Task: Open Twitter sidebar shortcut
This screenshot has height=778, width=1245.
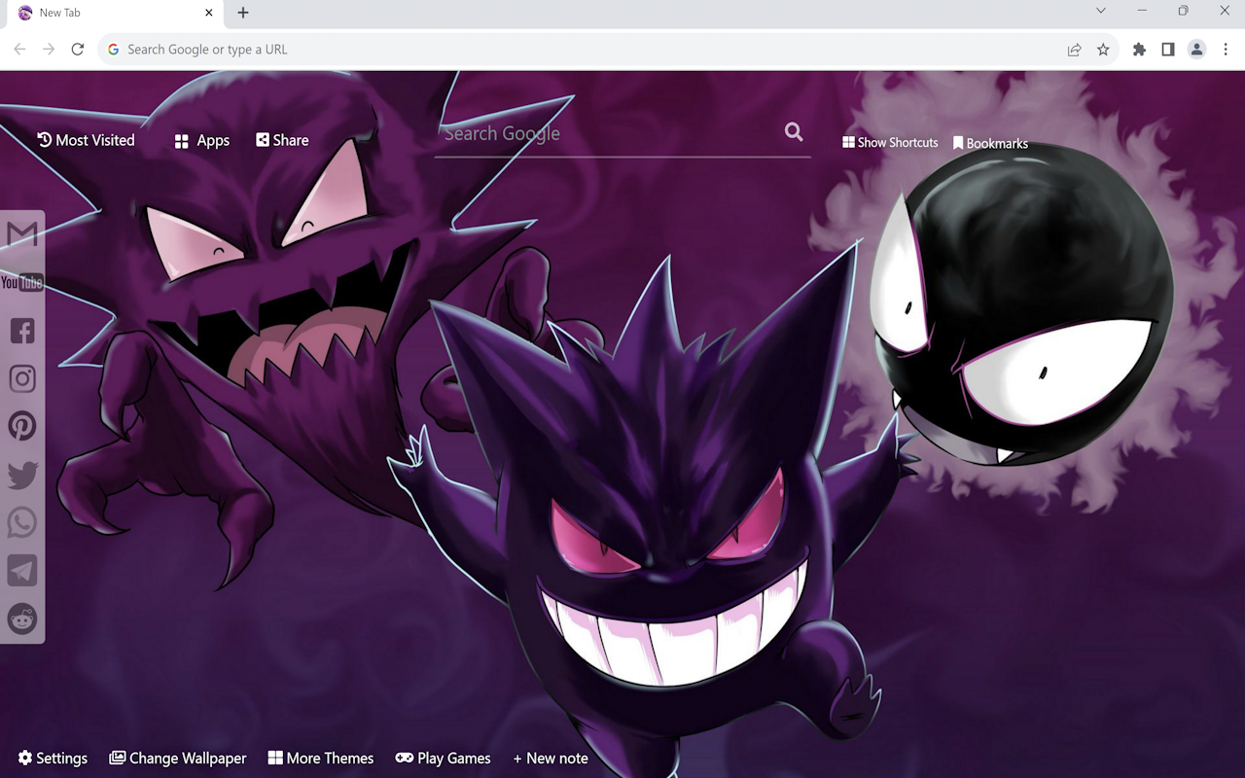Action: coord(22,475)
